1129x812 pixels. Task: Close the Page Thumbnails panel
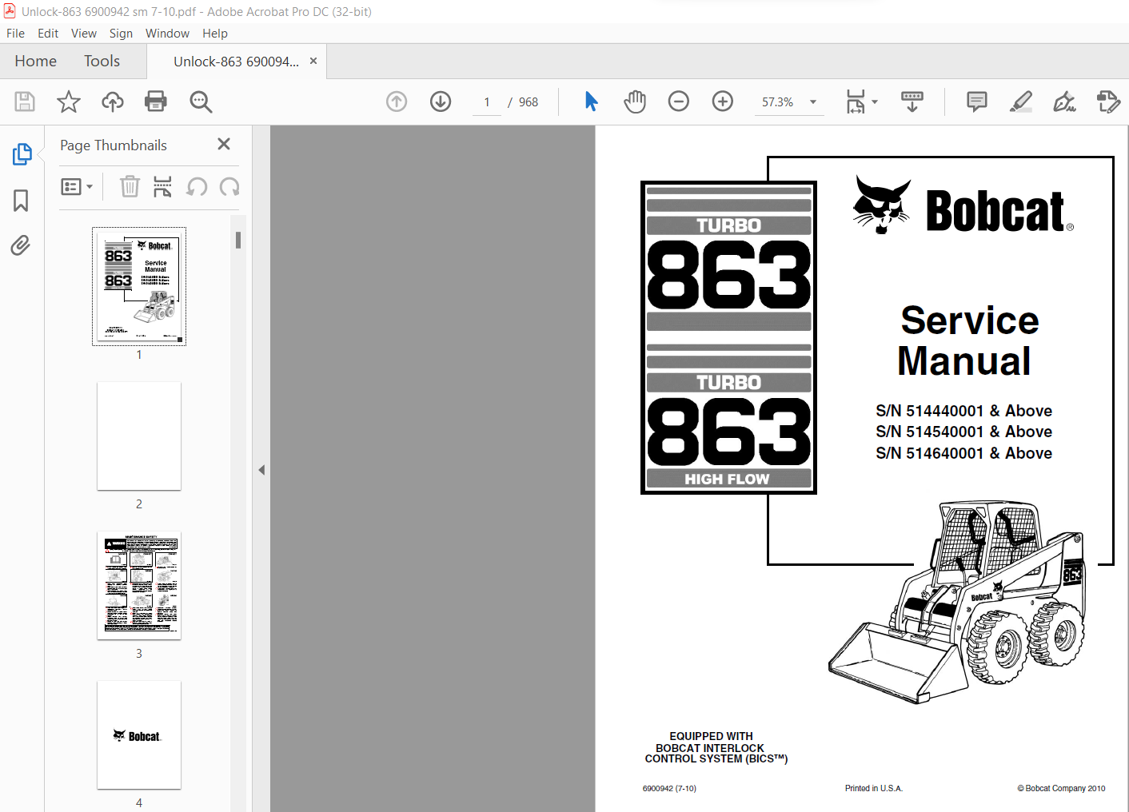point(224,144)
